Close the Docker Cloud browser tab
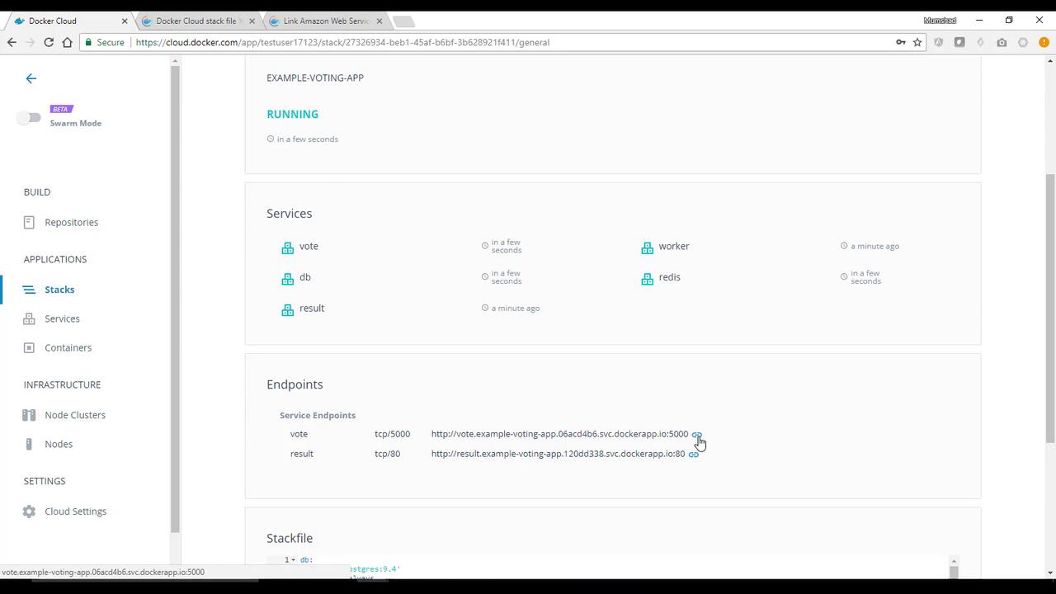 coord(125,21)
